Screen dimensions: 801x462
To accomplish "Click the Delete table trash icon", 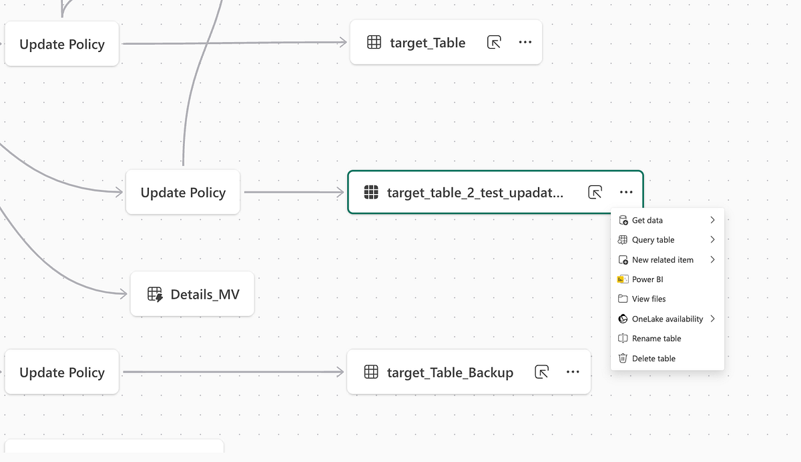I will tap(623, 359).
